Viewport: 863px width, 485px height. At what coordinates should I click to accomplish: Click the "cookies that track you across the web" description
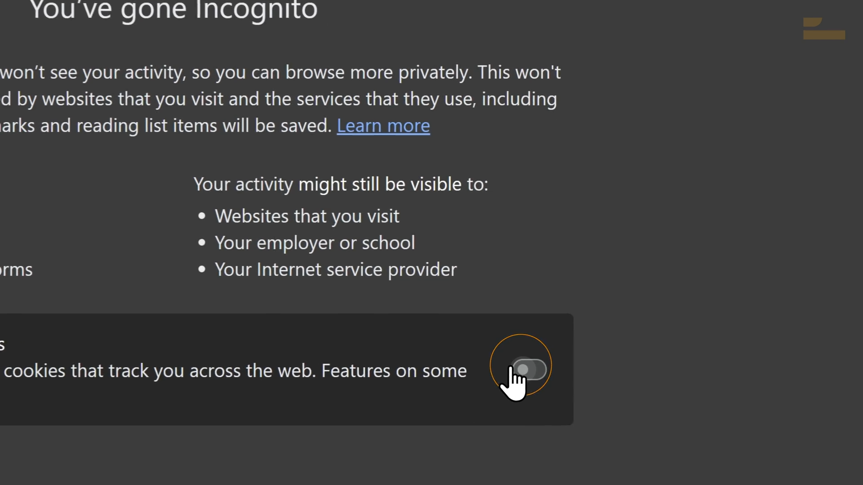tap(160, 371)
